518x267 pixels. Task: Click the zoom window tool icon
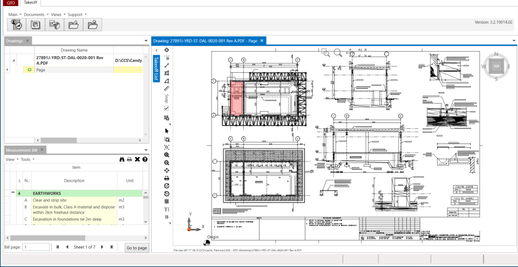[167, 140]
